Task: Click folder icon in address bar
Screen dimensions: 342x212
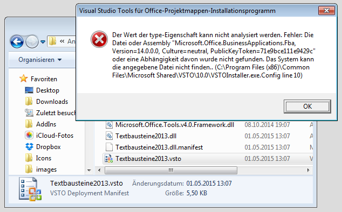Action: click(52, 41)
